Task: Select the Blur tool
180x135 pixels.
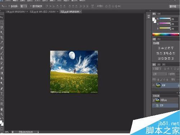Action: (2, 78)
